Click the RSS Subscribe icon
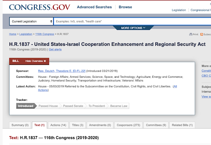 (x=201, y=34)
